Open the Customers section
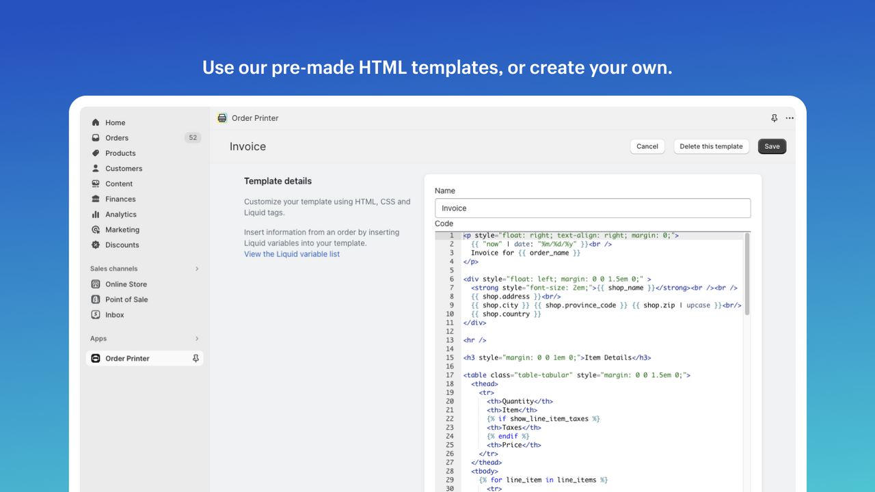 124,168
